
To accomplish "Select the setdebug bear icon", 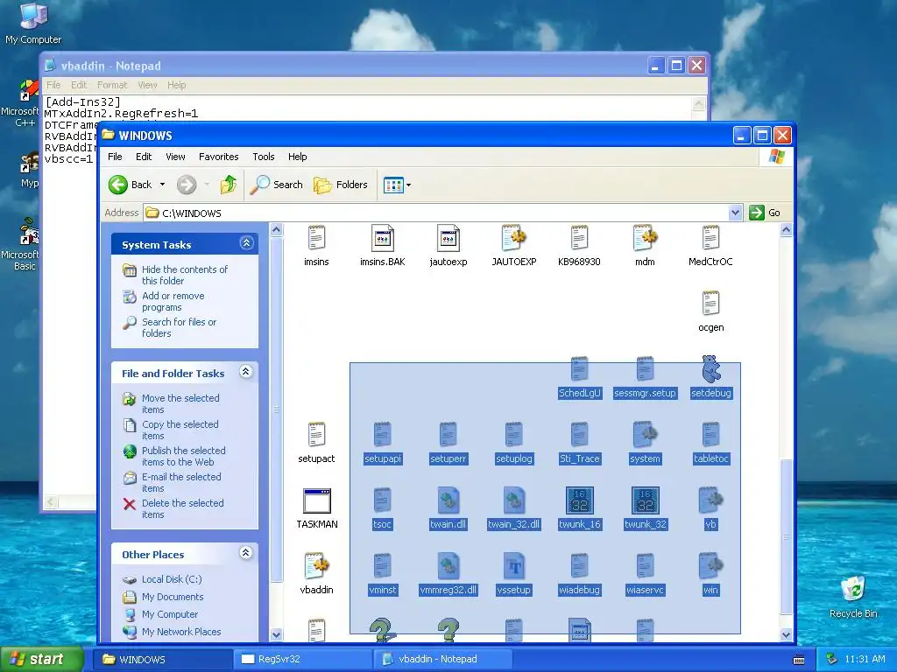I will [x=710, y=369].
